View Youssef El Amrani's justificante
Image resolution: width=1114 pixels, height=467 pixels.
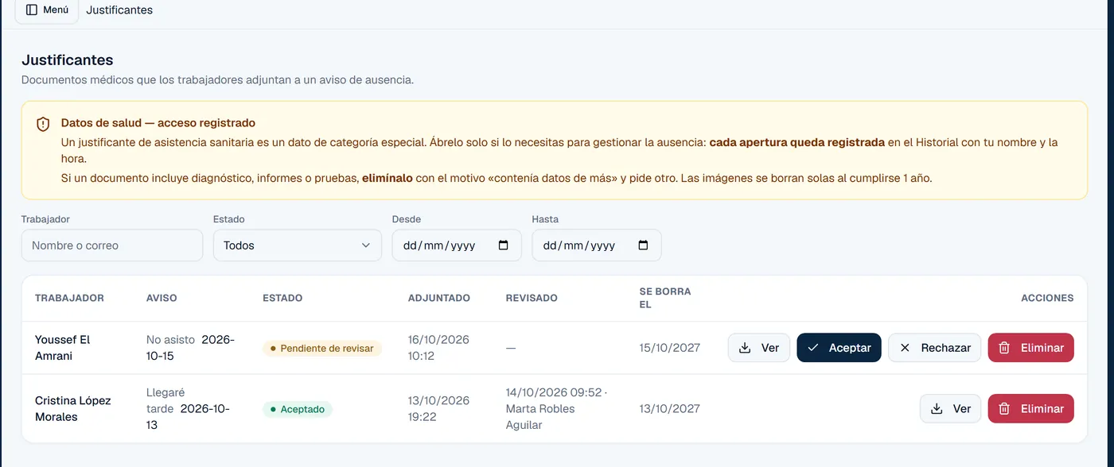click(x=759, y=348)
